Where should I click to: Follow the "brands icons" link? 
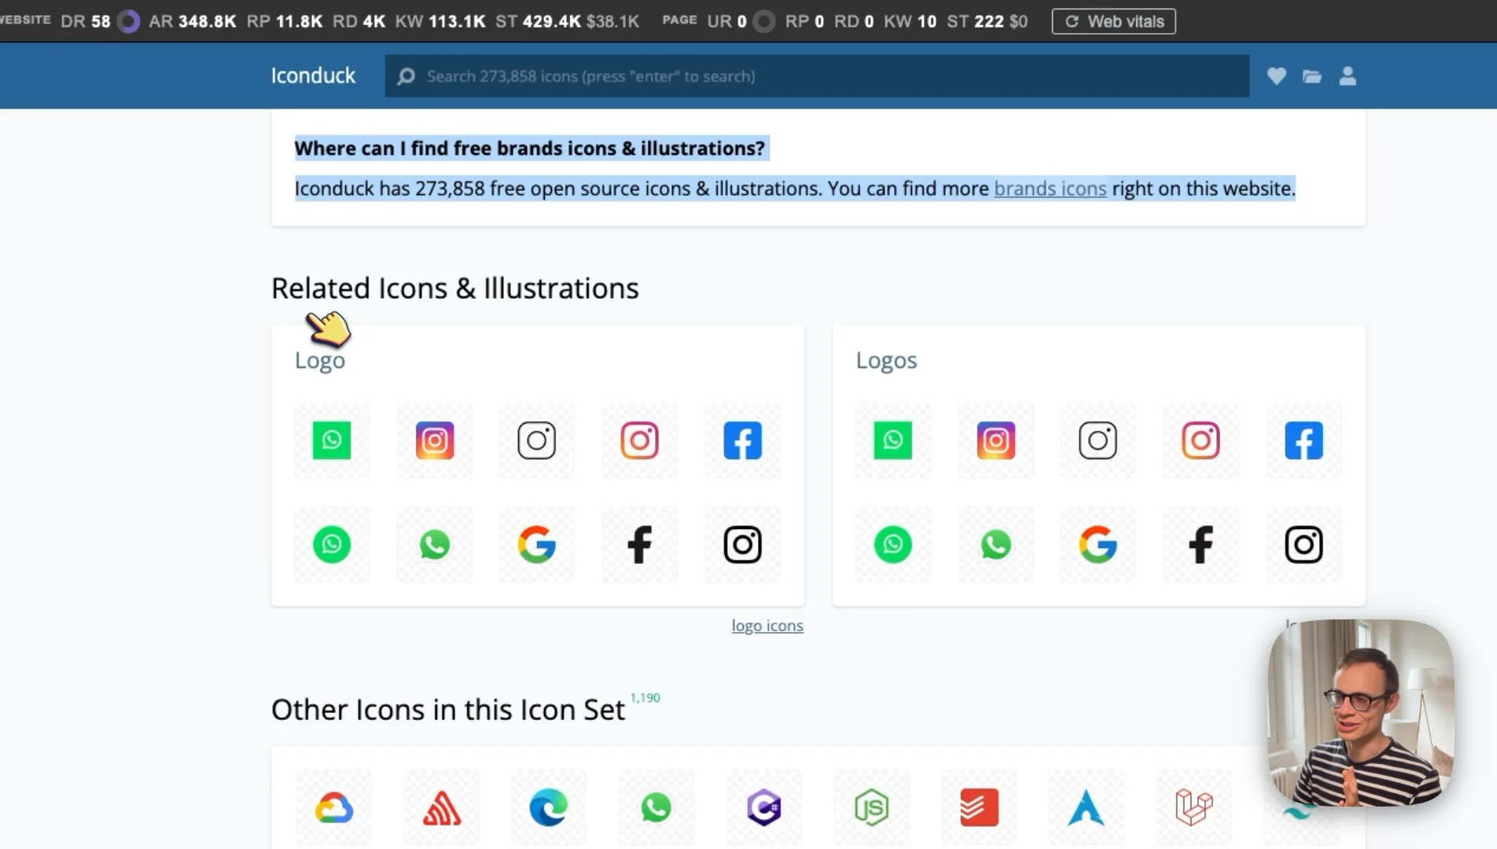(1050, 189)
